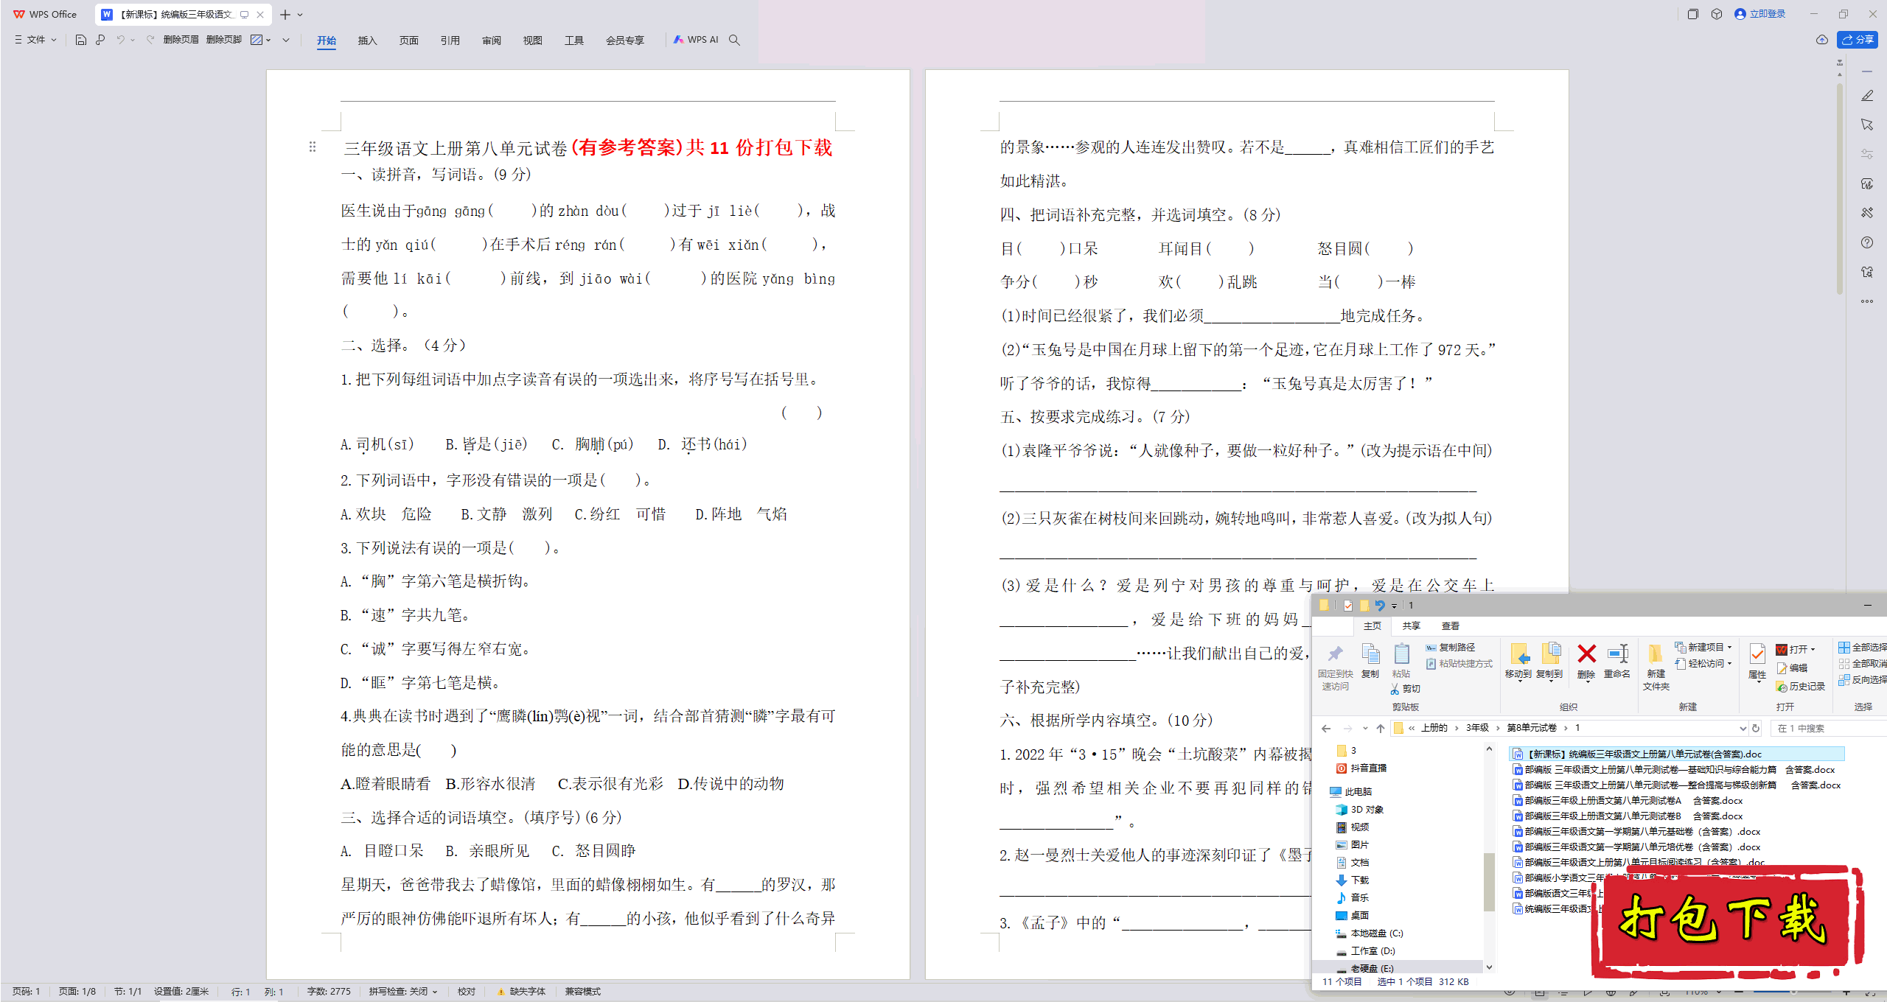Click the refresh icon beside address bar
Viewport: 1887px width, 1002px height.
[1756, 729]
